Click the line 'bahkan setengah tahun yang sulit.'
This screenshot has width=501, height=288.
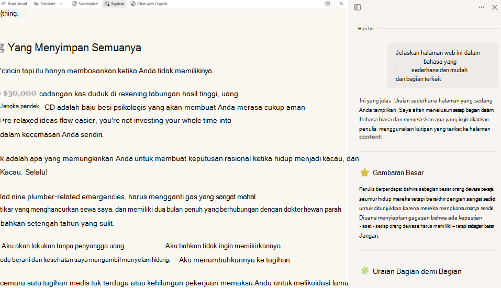[57, 223]
